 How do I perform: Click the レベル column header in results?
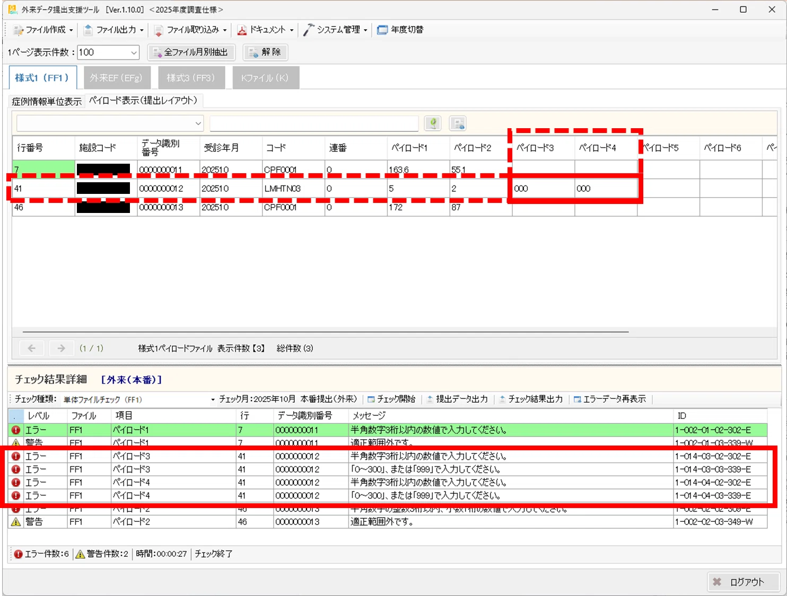(x=46, y=416)
